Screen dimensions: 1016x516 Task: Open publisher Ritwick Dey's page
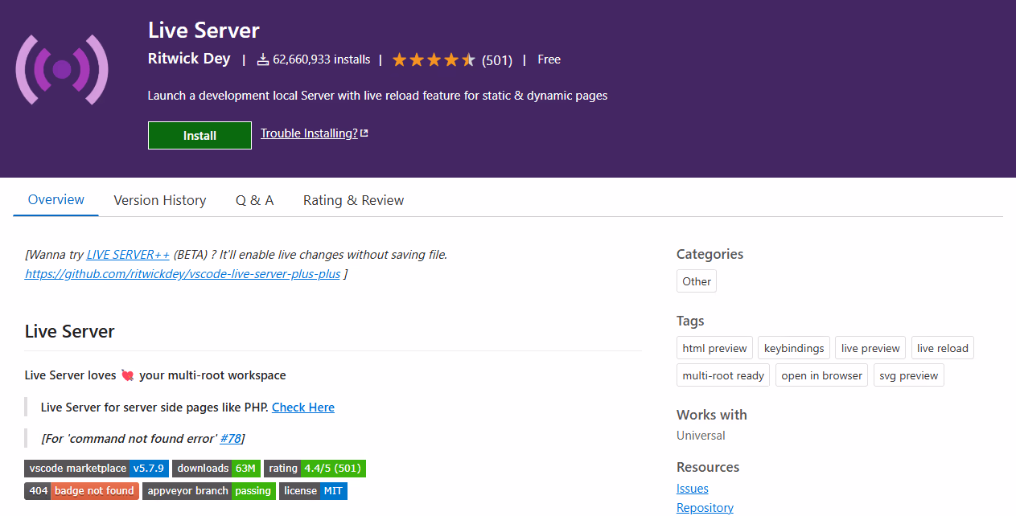(189, 59)
